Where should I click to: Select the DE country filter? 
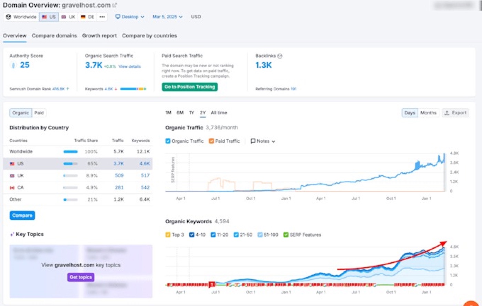click(x=87, y=17)
